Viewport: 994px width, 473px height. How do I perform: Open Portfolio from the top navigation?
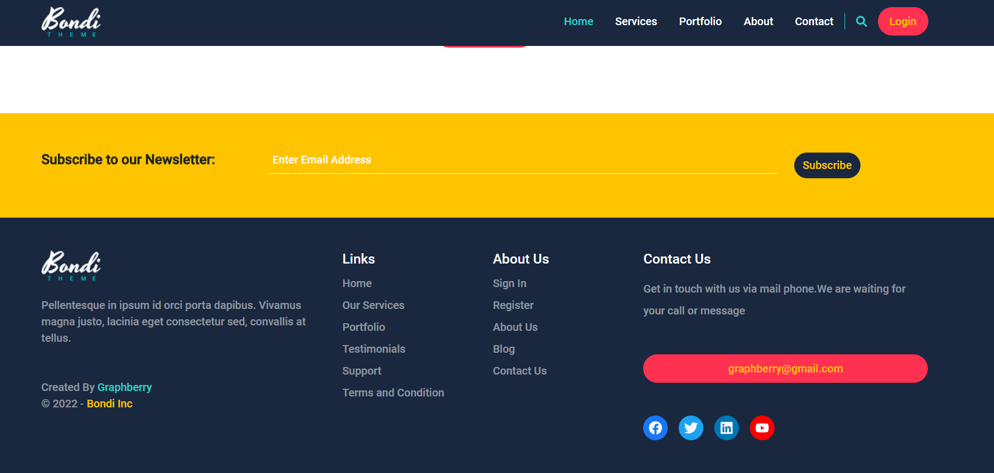tap(700, 21)
